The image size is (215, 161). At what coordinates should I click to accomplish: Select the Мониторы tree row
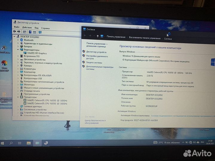(x=29, y=85)
